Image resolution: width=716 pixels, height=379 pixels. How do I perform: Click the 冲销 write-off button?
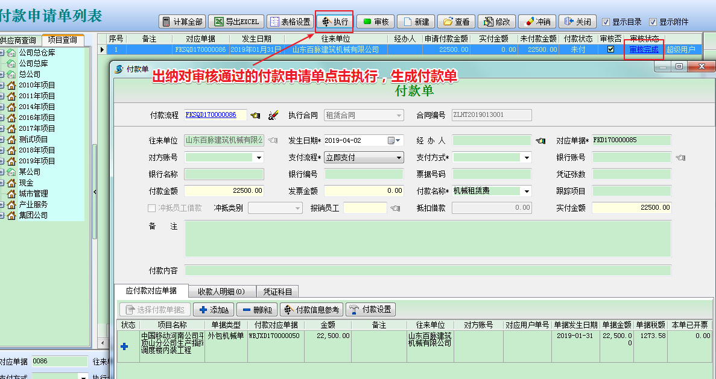[x=537, y=22]
